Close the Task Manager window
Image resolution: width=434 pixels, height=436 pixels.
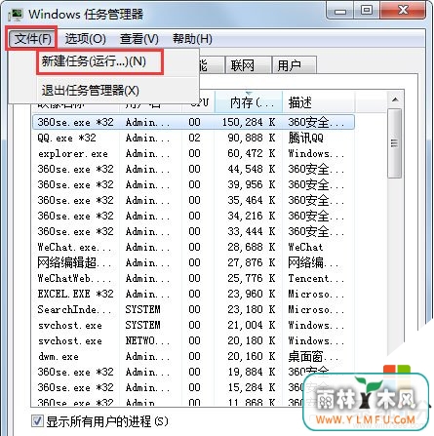click(x=403, y=11)
